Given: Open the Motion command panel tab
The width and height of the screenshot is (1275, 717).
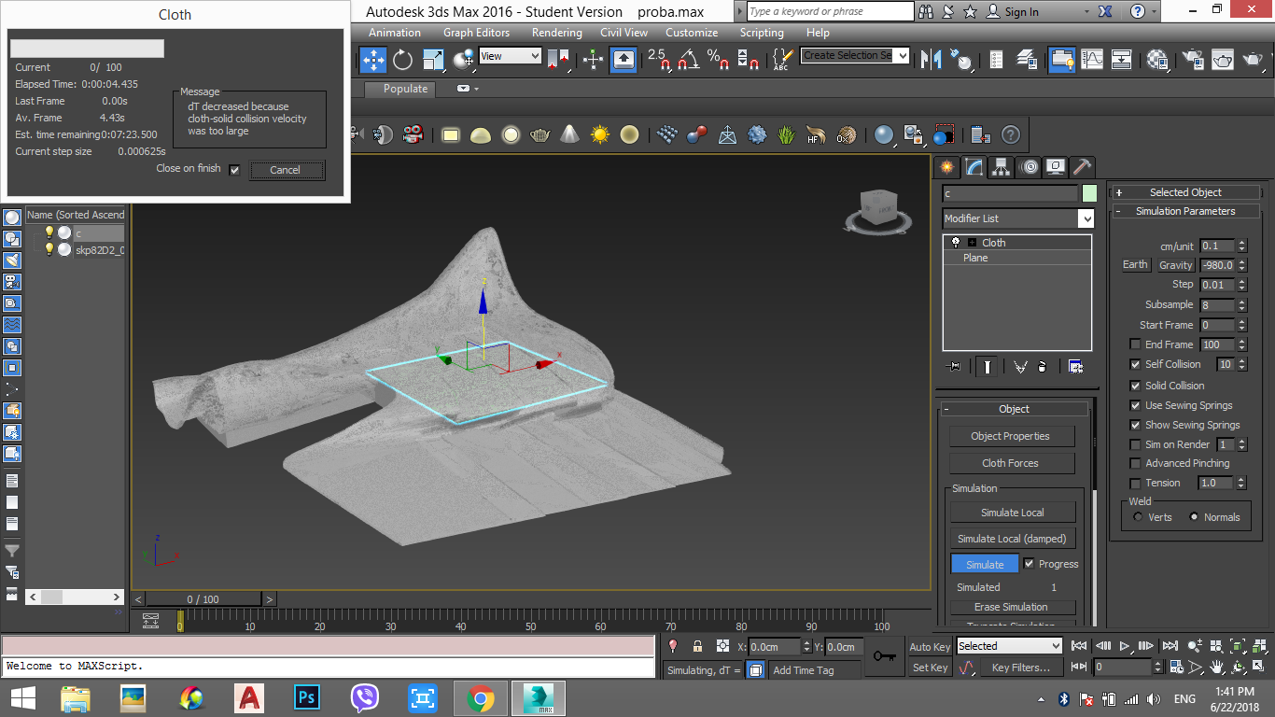Looking at the screenshot, I should pos(1029,167).
